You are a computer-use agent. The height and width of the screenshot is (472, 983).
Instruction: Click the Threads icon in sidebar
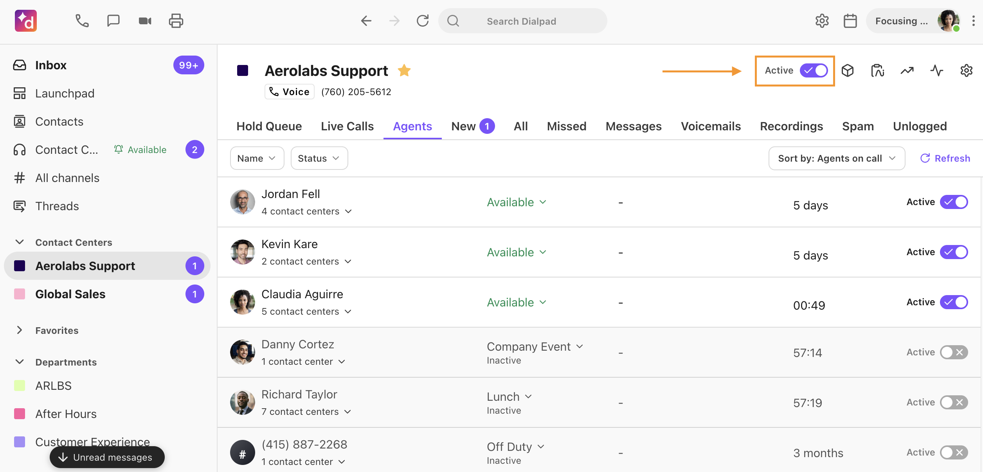(20, 206)
